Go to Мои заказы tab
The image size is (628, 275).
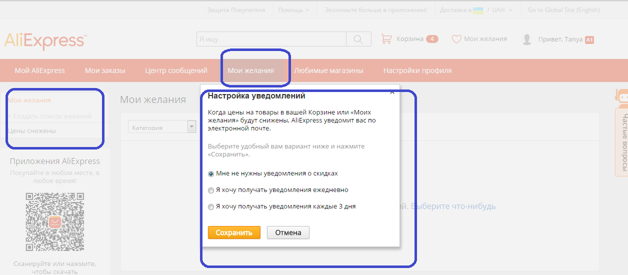pos(105,70)
